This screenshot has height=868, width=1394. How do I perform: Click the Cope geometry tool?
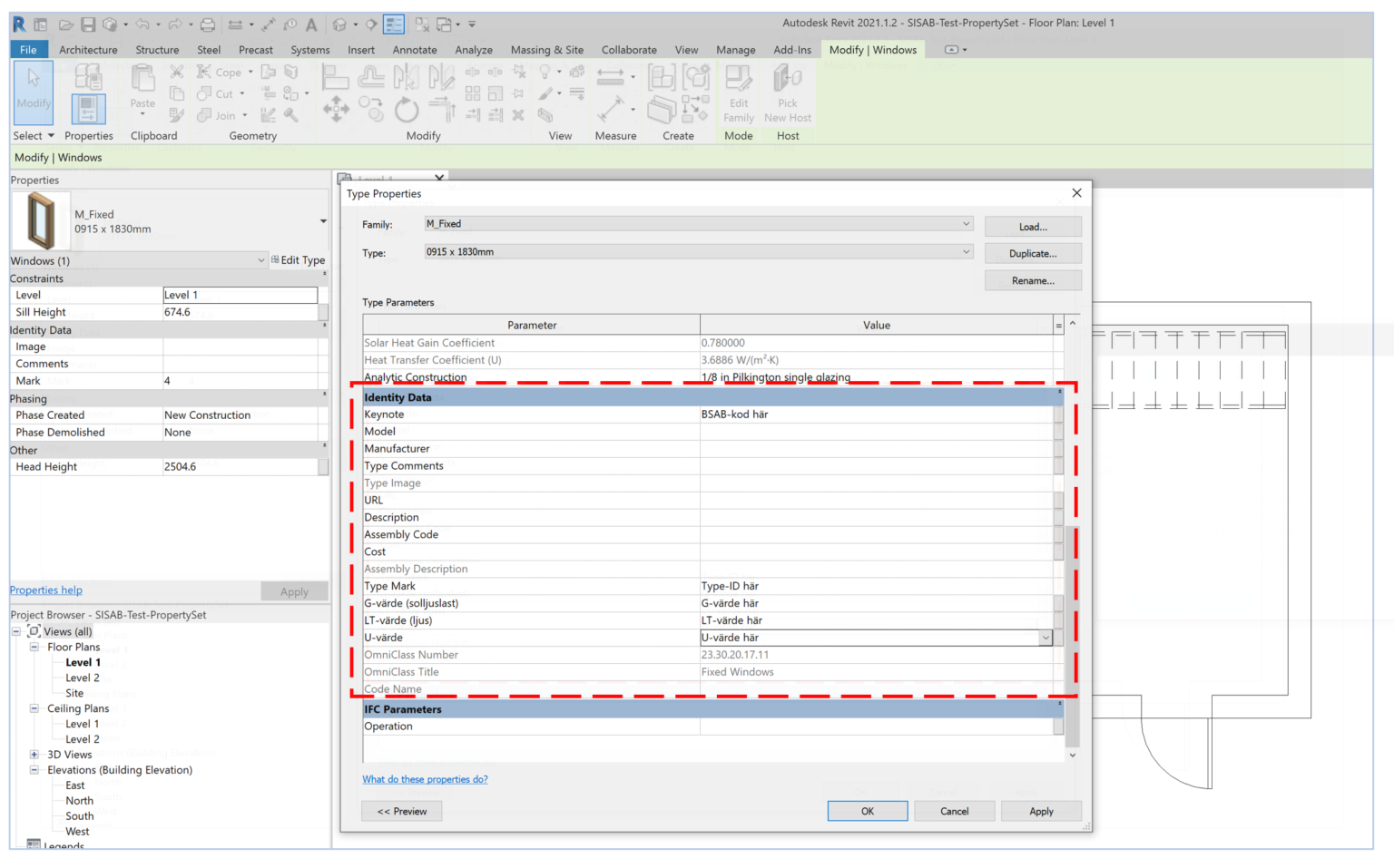pyautogui.click(x=220, y=72)
